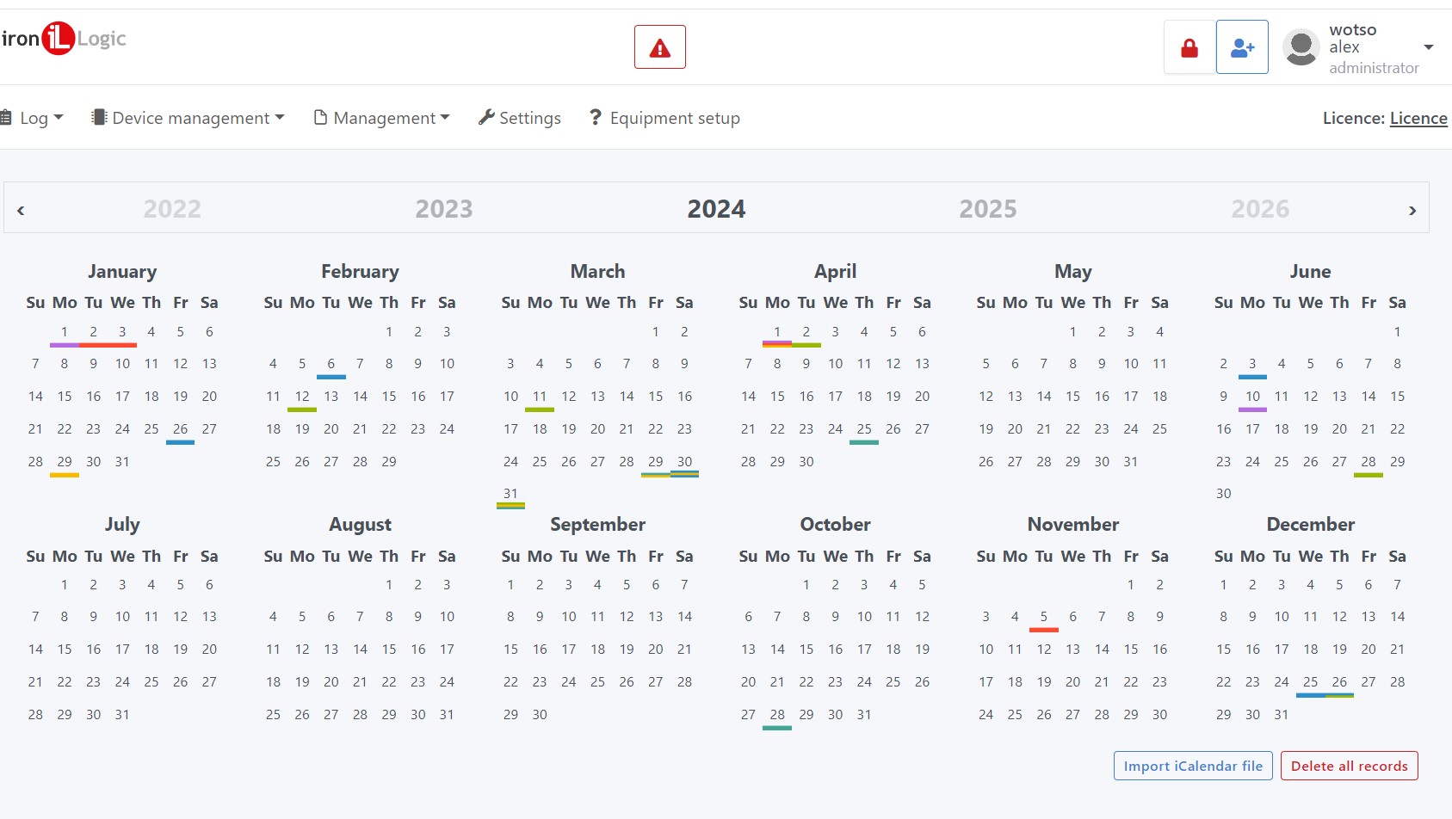The height and width of the screenshot is (819, 1452).
Task: Open the Log dropdown menu
Action: tap(33, 118)
